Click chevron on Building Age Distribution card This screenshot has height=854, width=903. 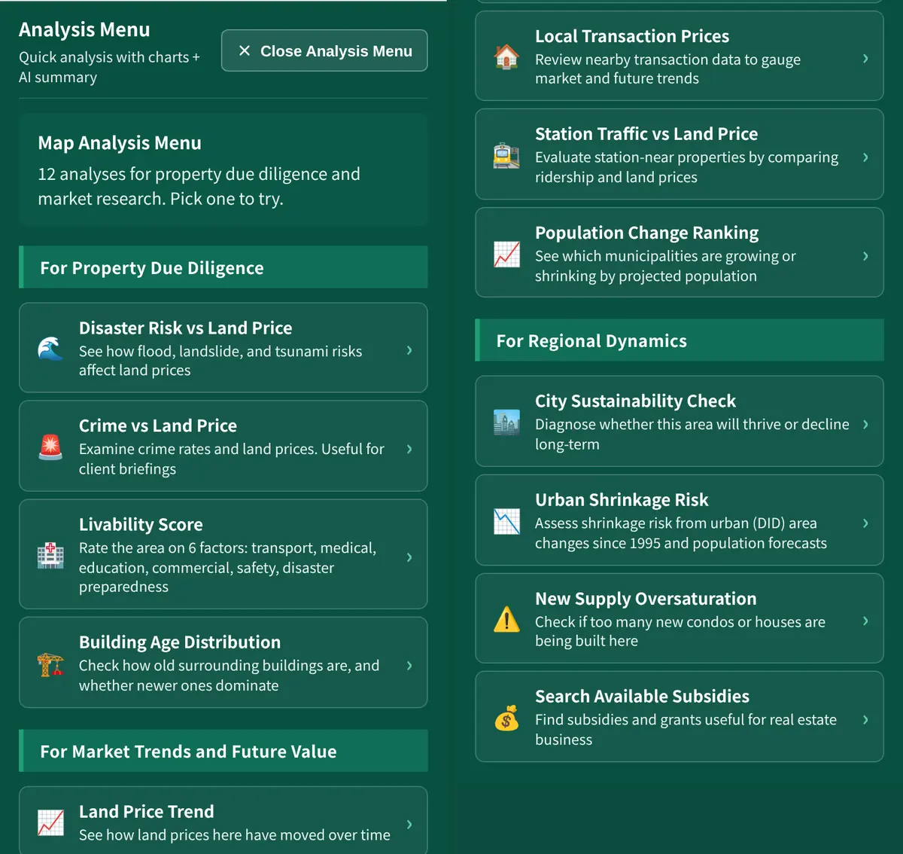pos(409,665)
